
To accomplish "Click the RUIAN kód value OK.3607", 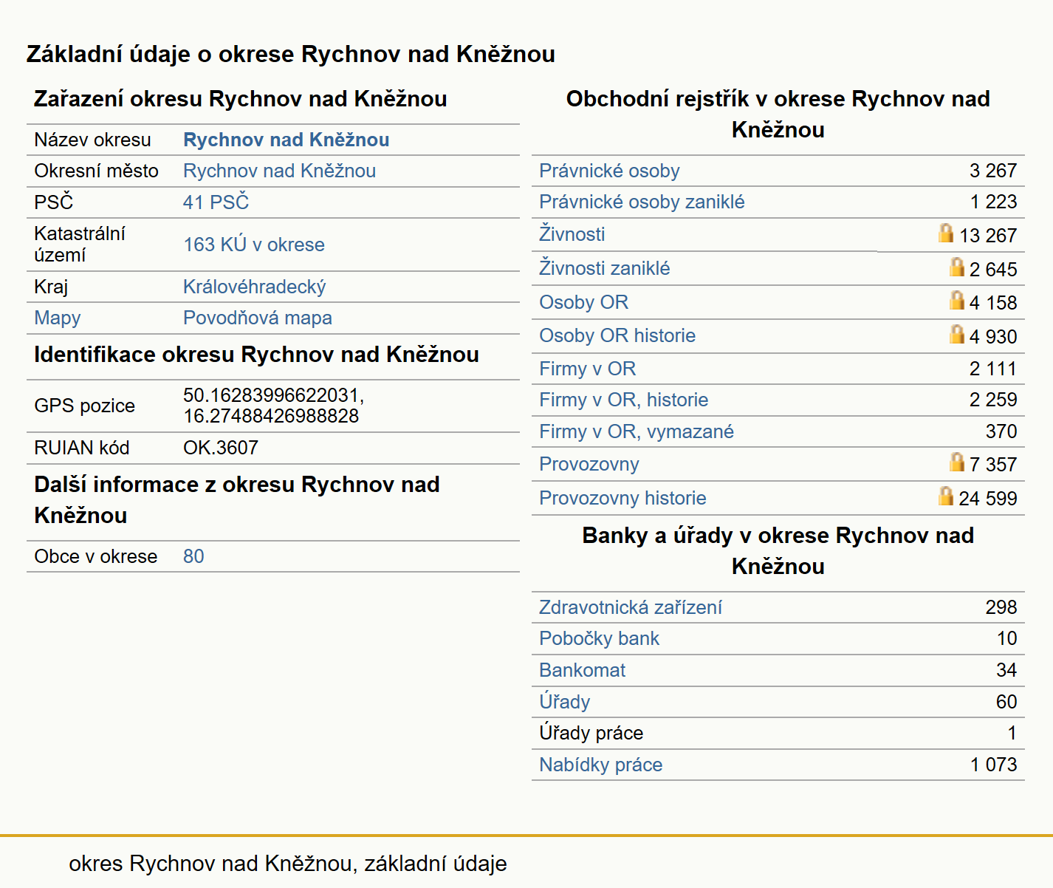I will (221, 448).
